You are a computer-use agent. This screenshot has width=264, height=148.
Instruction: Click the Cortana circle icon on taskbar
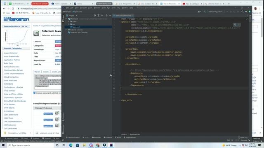coord(57,145)
